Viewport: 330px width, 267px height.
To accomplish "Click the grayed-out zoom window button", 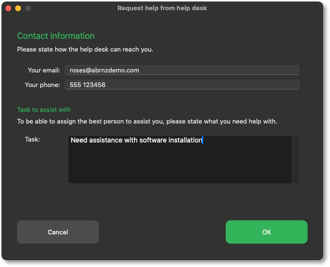I will [28, 8].
